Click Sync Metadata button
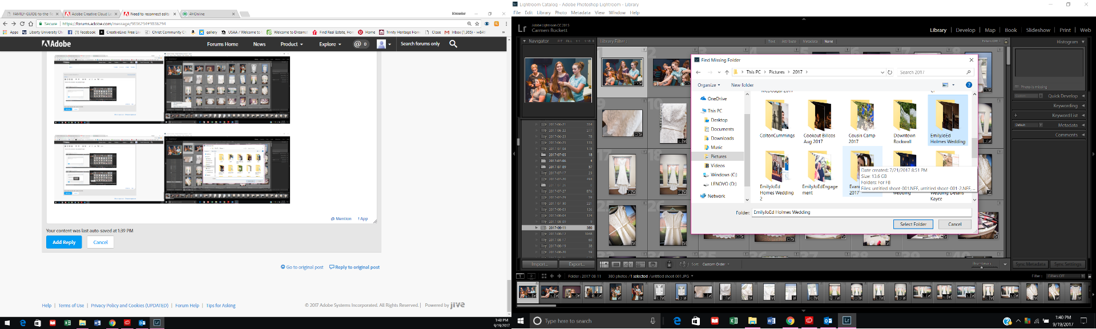 (x=1031, y=265)
